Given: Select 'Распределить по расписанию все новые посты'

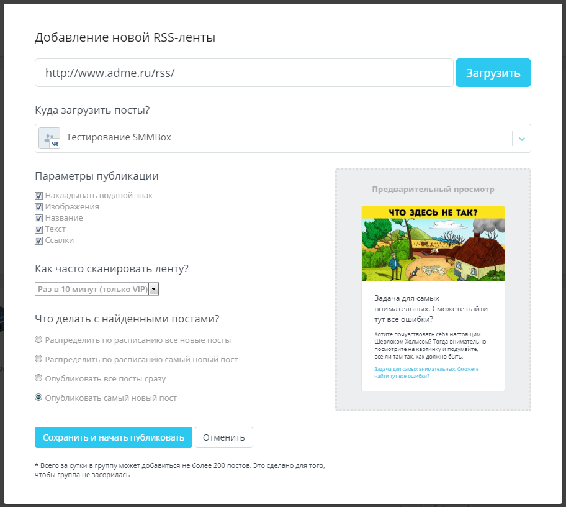Looking at the screenshot, I should pyautogui.click(x=39, y=340).
